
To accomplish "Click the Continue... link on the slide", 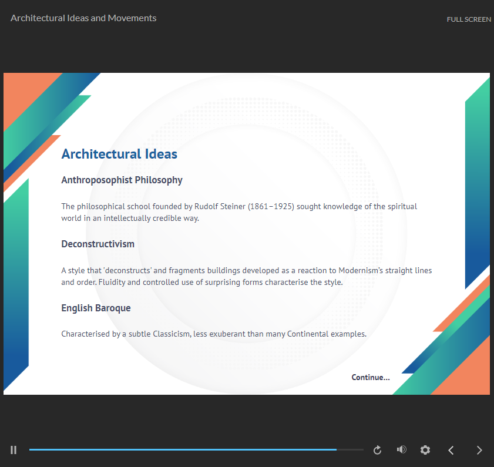I will [x=370, y=377].
